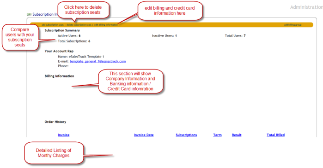Screen dimensions: 323x168
Task: Sort by the Result column header
Action: [x=237, y=135]
